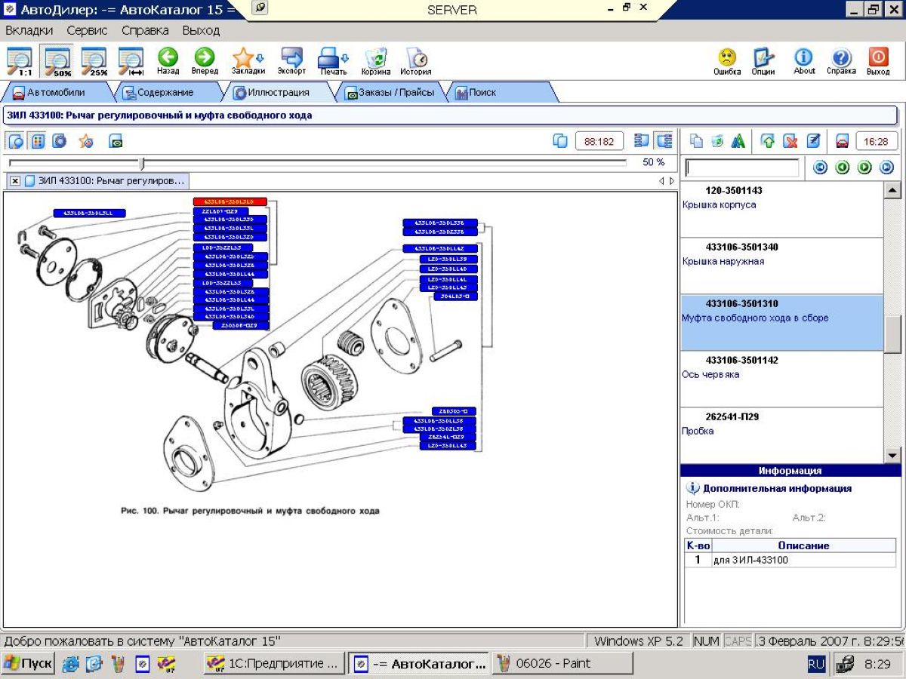This screenshot has width=906, height=679.
Task: Select the 50% zoom button
Action: (x=57, y=61)
